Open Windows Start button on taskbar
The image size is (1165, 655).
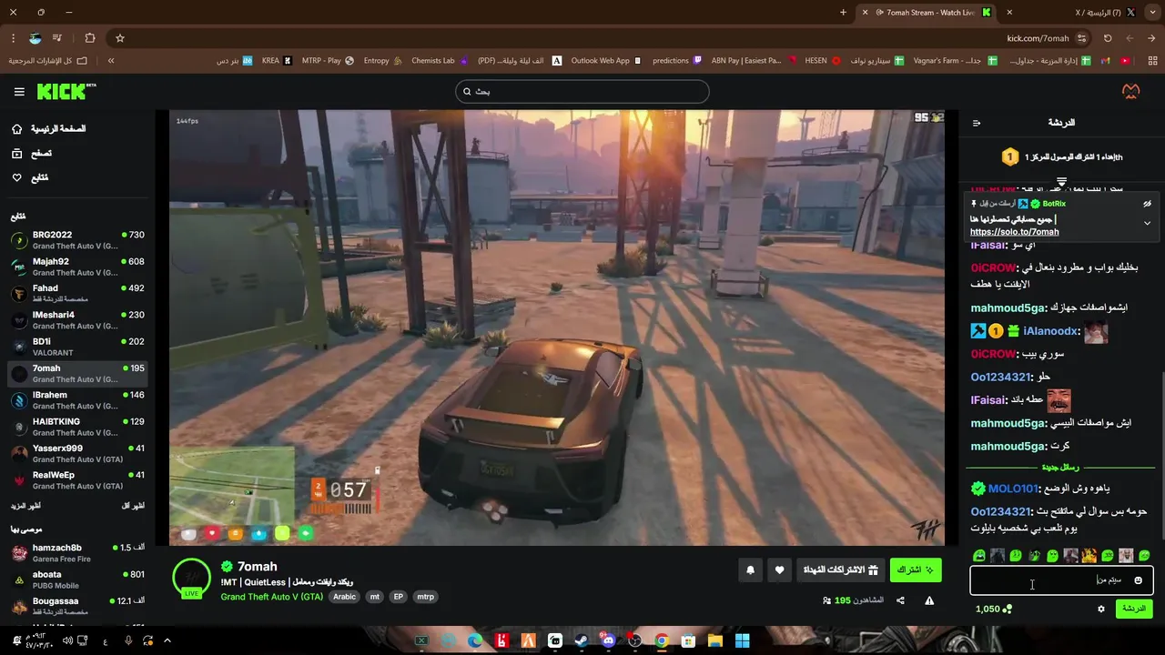click(x=742, y=641)
